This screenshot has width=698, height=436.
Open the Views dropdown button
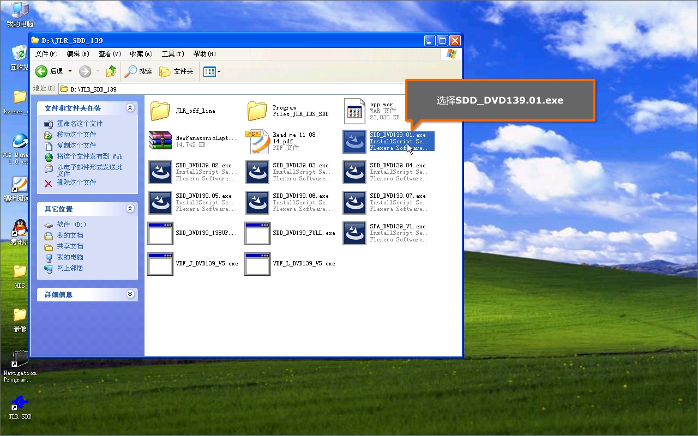point(212,71)
